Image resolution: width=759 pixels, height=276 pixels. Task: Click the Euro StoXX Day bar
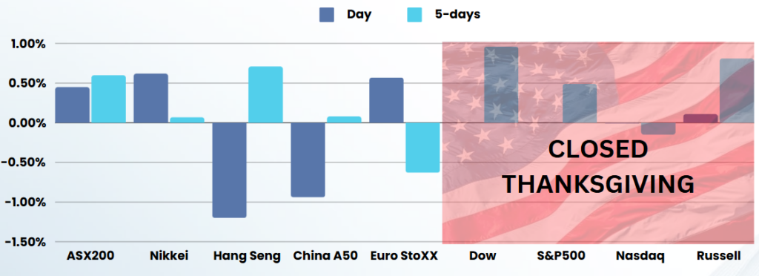tap(386, 100)
